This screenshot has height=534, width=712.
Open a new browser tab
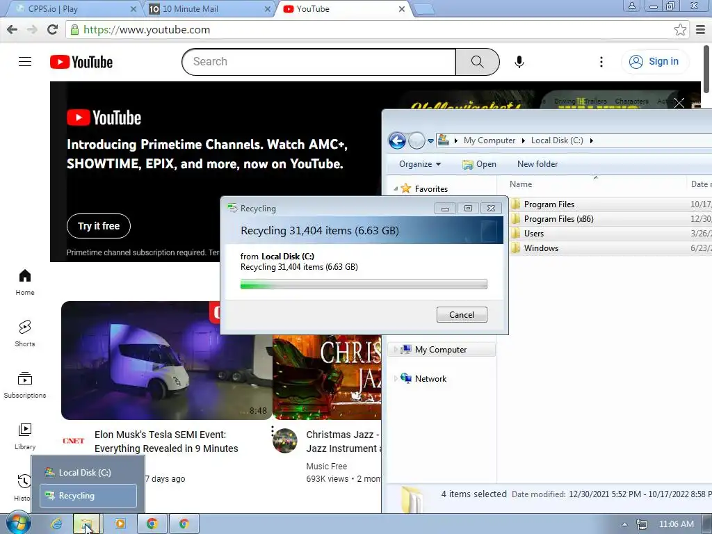pos(425,10)
